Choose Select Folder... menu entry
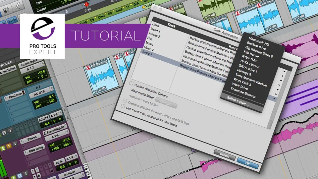The width and height of the screenshot is (318, 179). click(238, 101)
